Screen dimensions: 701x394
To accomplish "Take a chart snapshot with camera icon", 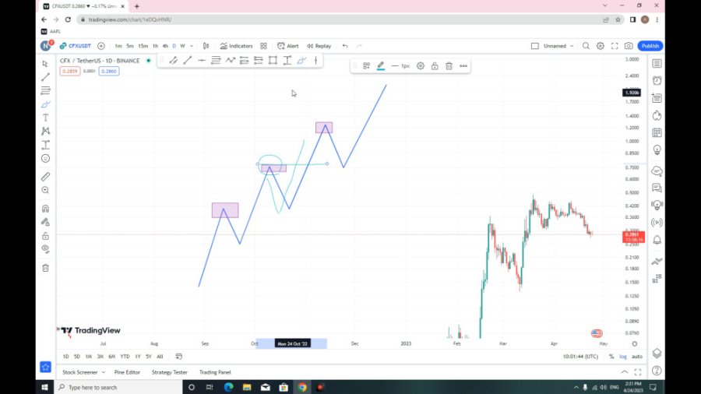I will 629,46.
